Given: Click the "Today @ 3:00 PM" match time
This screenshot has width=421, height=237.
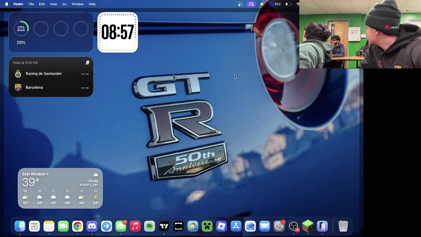Looking at the screenshot, I should click(25, 63).
